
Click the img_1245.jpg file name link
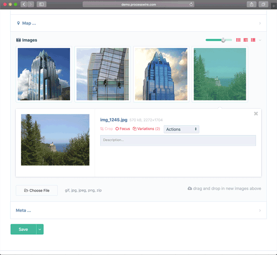[114, 120]
